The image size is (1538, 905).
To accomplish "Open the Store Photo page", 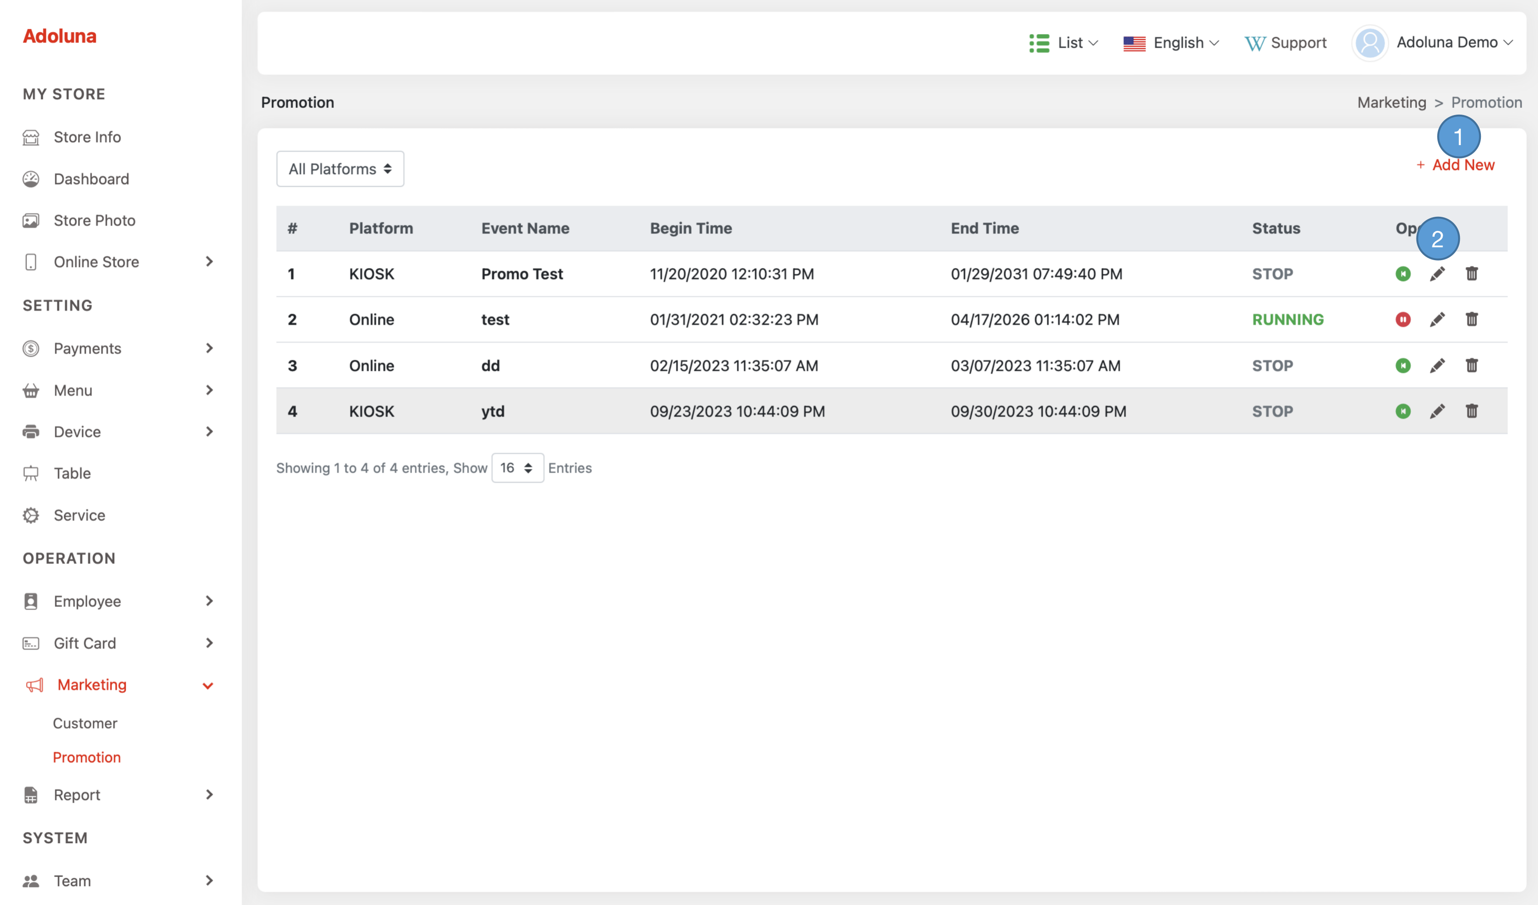I will tap(94, 220).
